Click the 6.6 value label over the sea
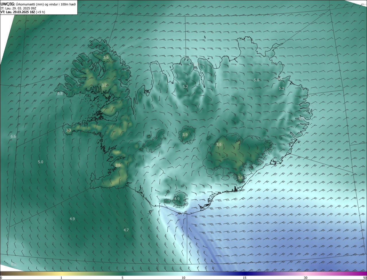The height and width of the screenshot is (280, 367). (x=13, y=136)
